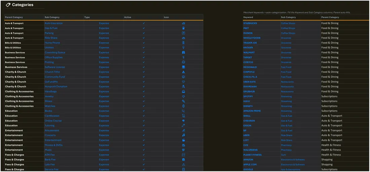Viewport: 370px width, 172px height.
Task: Select the graduation cap icon for Online Course
Action: [x=183, y=121]
